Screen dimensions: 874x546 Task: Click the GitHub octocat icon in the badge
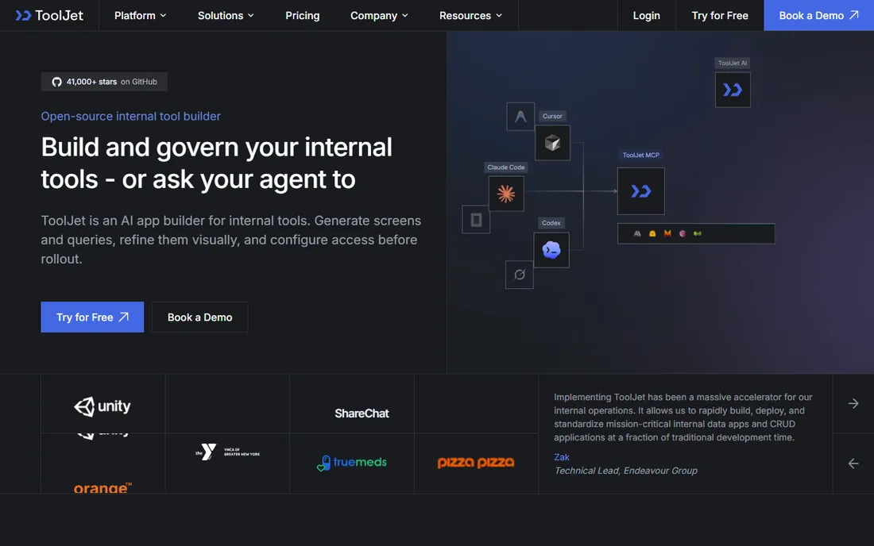(x=57, y=82)
